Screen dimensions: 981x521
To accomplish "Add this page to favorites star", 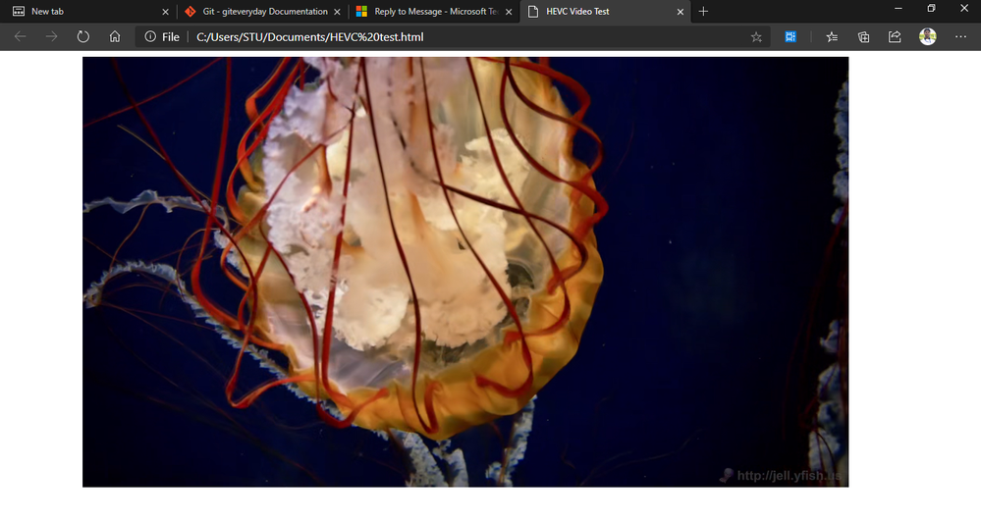I will coord(756,37).
